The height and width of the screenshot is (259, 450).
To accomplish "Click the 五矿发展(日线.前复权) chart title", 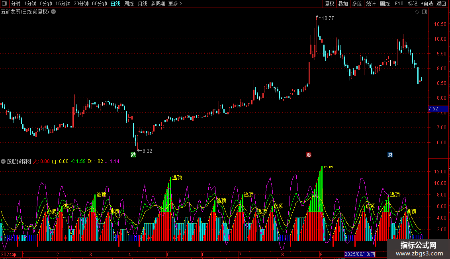I will click(25, 12).
